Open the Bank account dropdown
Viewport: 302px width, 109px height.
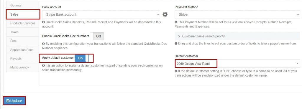pos(101,15)
